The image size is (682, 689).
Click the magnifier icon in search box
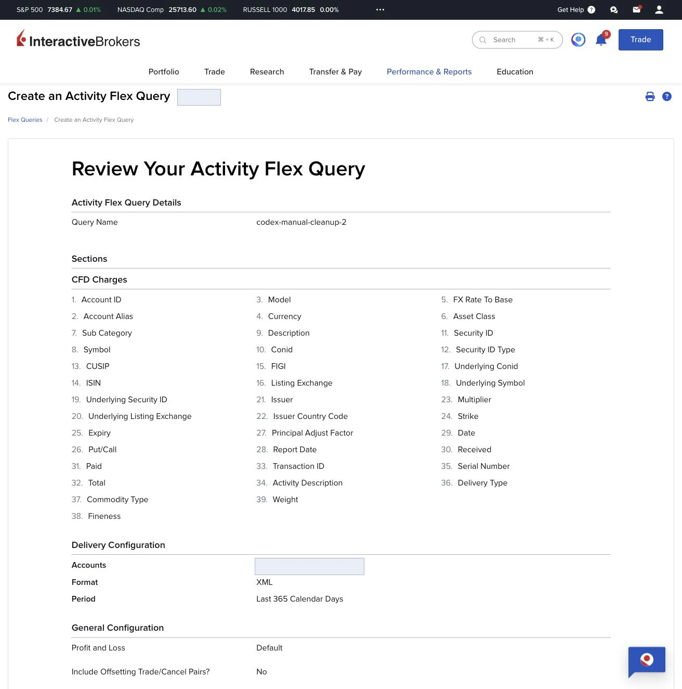tap(483, 40)
